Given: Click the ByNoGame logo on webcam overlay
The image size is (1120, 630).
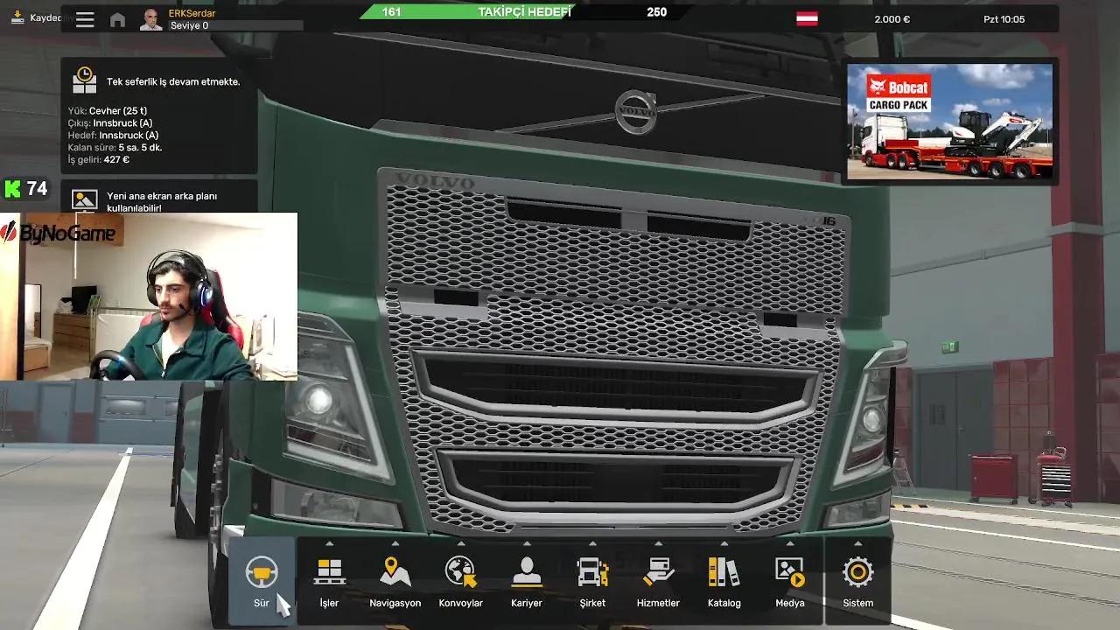Looking at the screenshot, I should pos(57,232).
